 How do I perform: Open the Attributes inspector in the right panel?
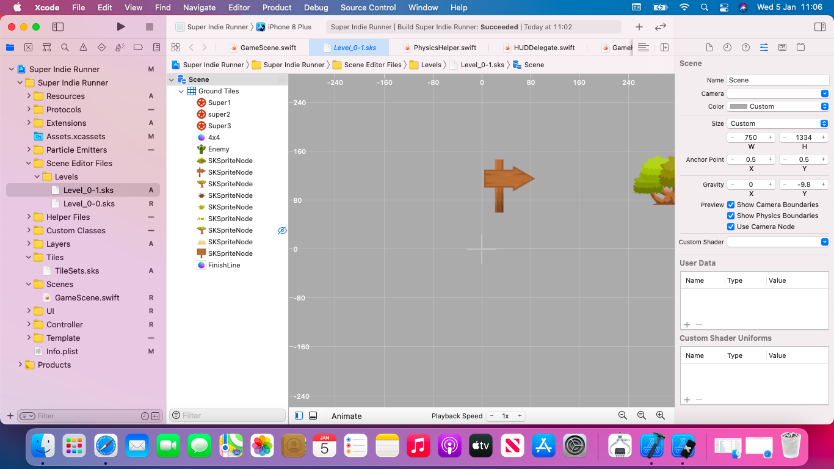point(763,47)
